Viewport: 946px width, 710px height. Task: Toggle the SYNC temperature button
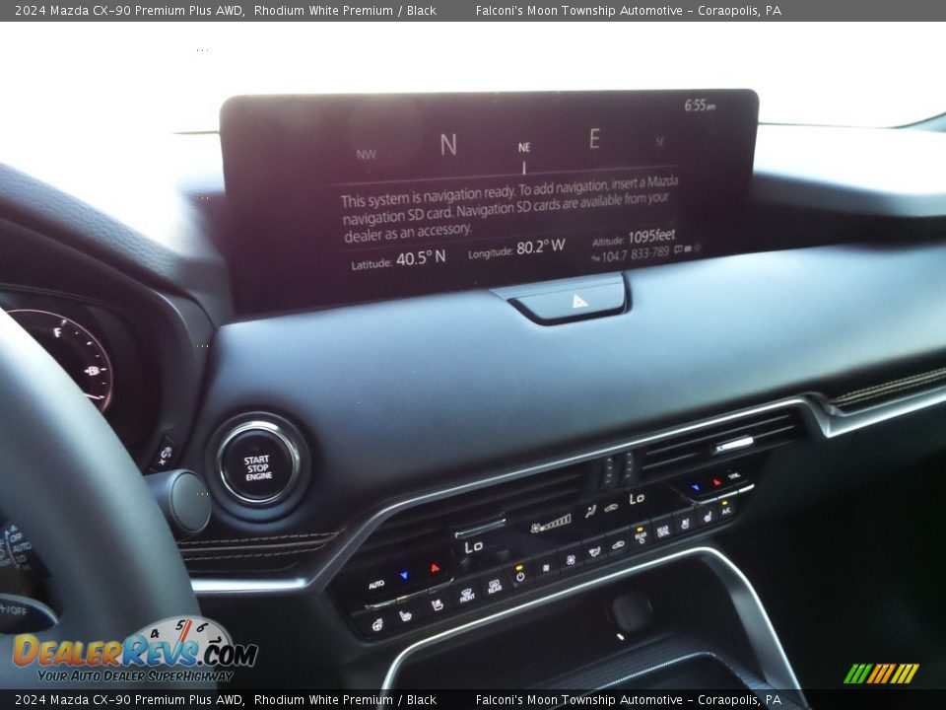click(733, 476)
